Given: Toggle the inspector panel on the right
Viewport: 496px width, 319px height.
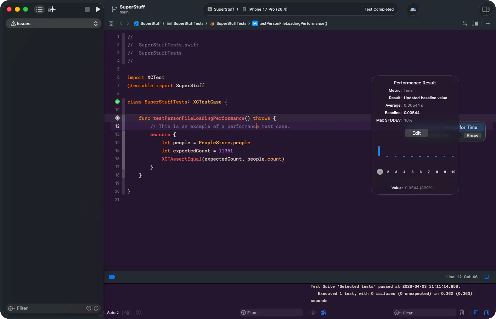Looking at the screenshot, I should click(486, 10).
